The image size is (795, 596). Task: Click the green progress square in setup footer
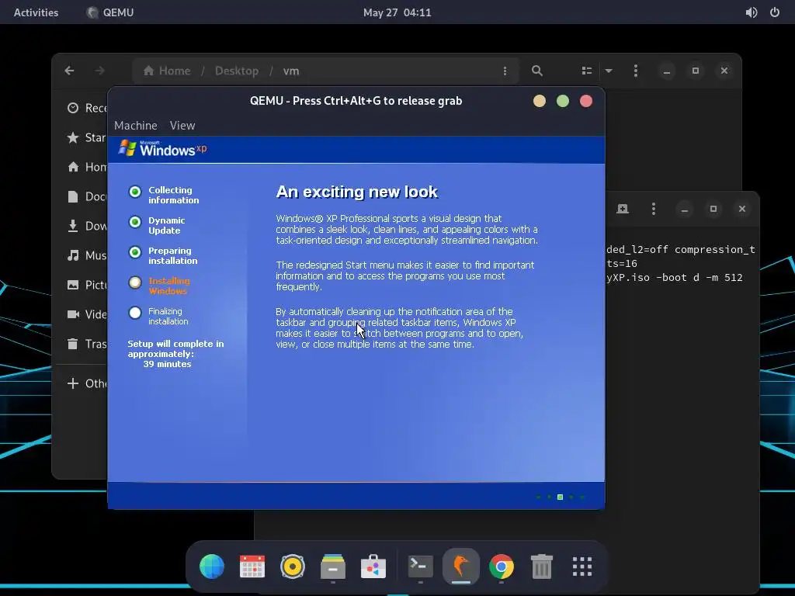pyautogui.click(x=561, y=497)
